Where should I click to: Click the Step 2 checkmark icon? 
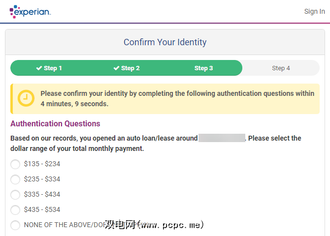tap(116, 68)
